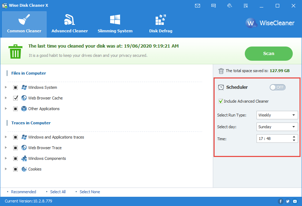302x206 pixels.
Task: Toggle the Cookies checkbox
Action: (15, 169)
